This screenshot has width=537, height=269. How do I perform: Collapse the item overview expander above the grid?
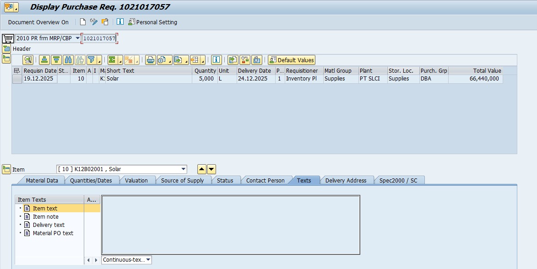[6, 58]
